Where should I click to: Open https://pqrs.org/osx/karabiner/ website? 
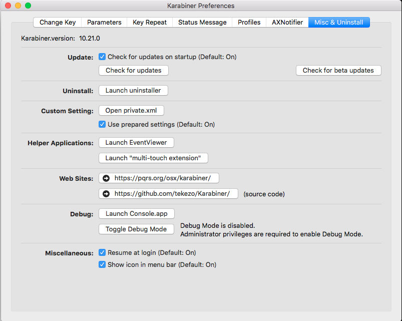point(159,178)
